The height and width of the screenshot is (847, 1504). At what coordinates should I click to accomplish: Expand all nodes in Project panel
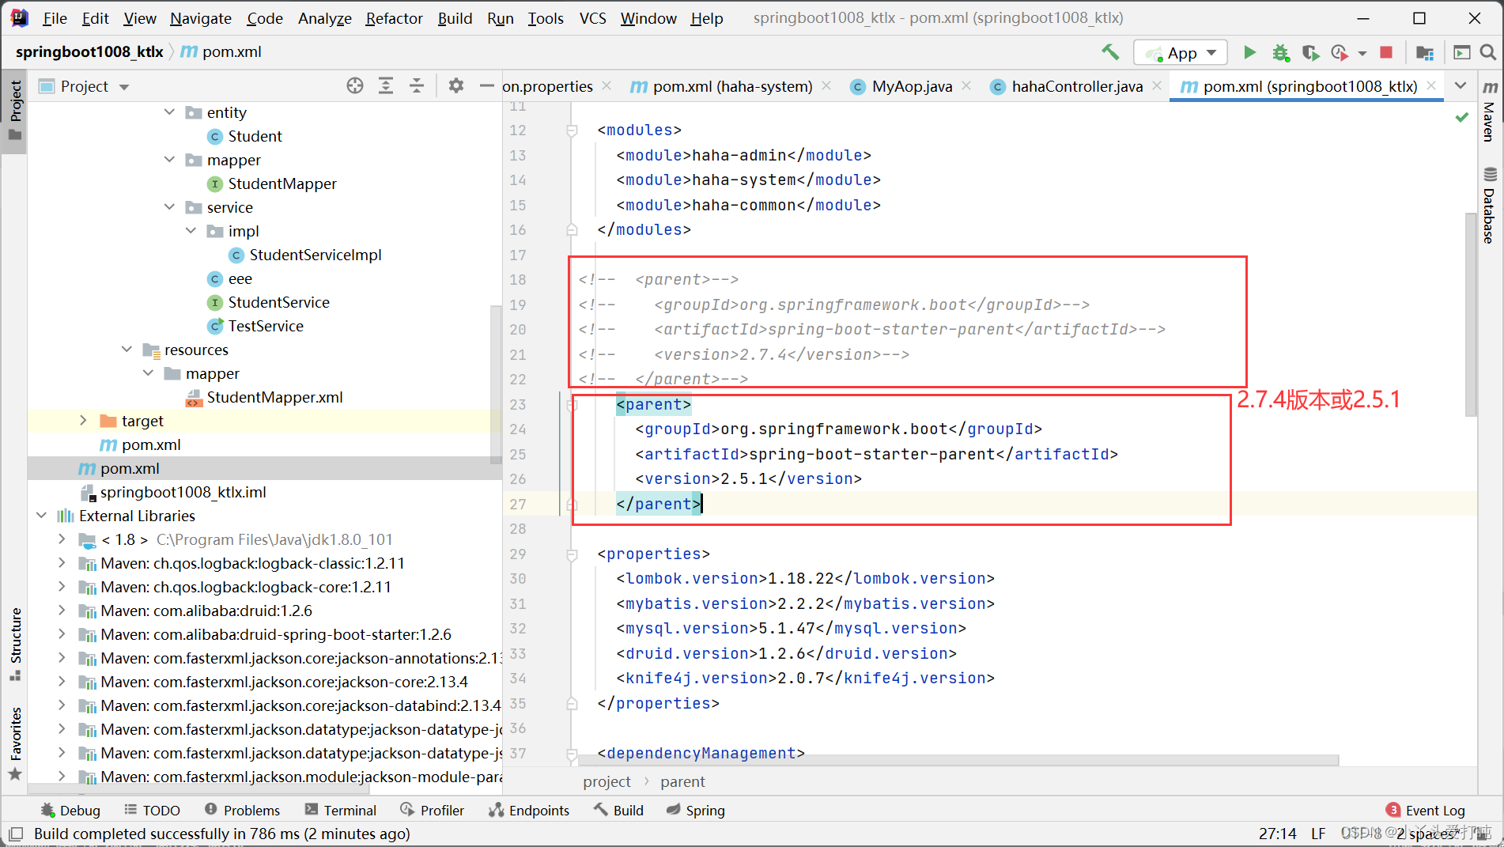click(386, 85)
